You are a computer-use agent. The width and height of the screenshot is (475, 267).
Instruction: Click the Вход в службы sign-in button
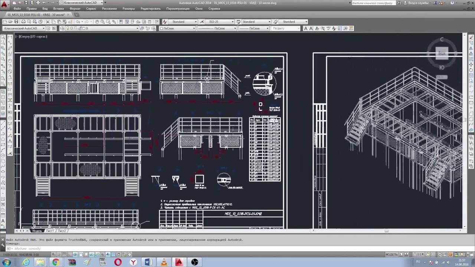[418, 3]
